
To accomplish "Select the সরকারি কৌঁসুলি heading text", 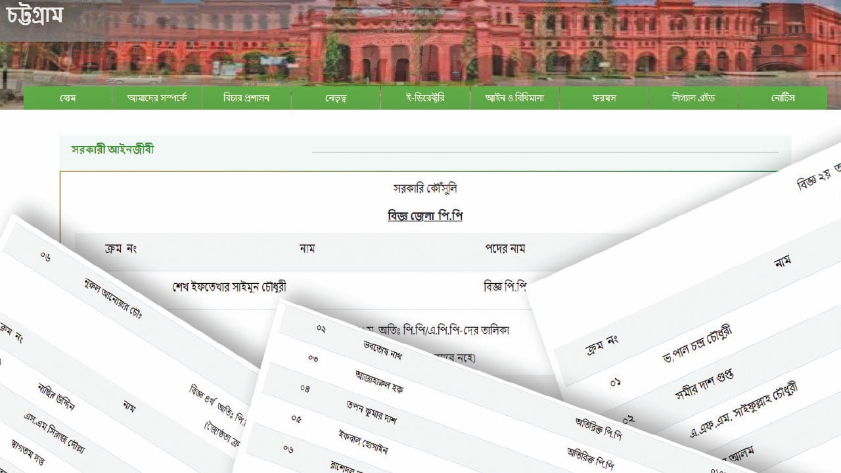I will [425, 189].
